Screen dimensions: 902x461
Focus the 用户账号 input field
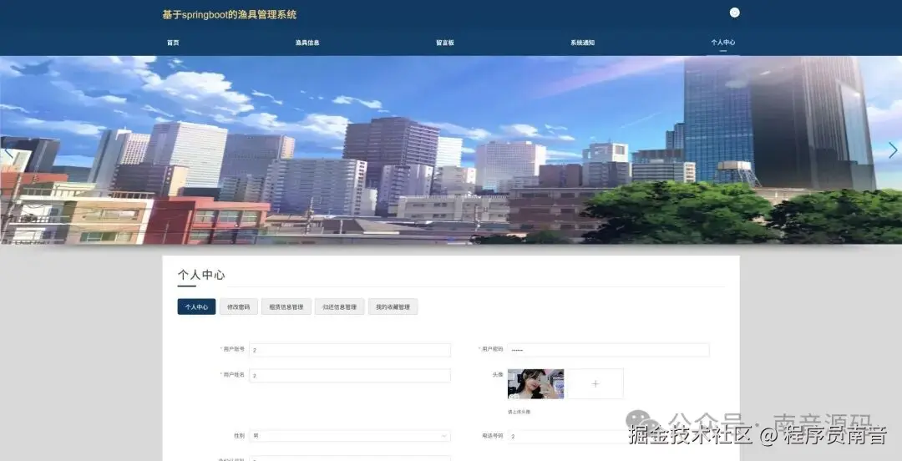350,350
